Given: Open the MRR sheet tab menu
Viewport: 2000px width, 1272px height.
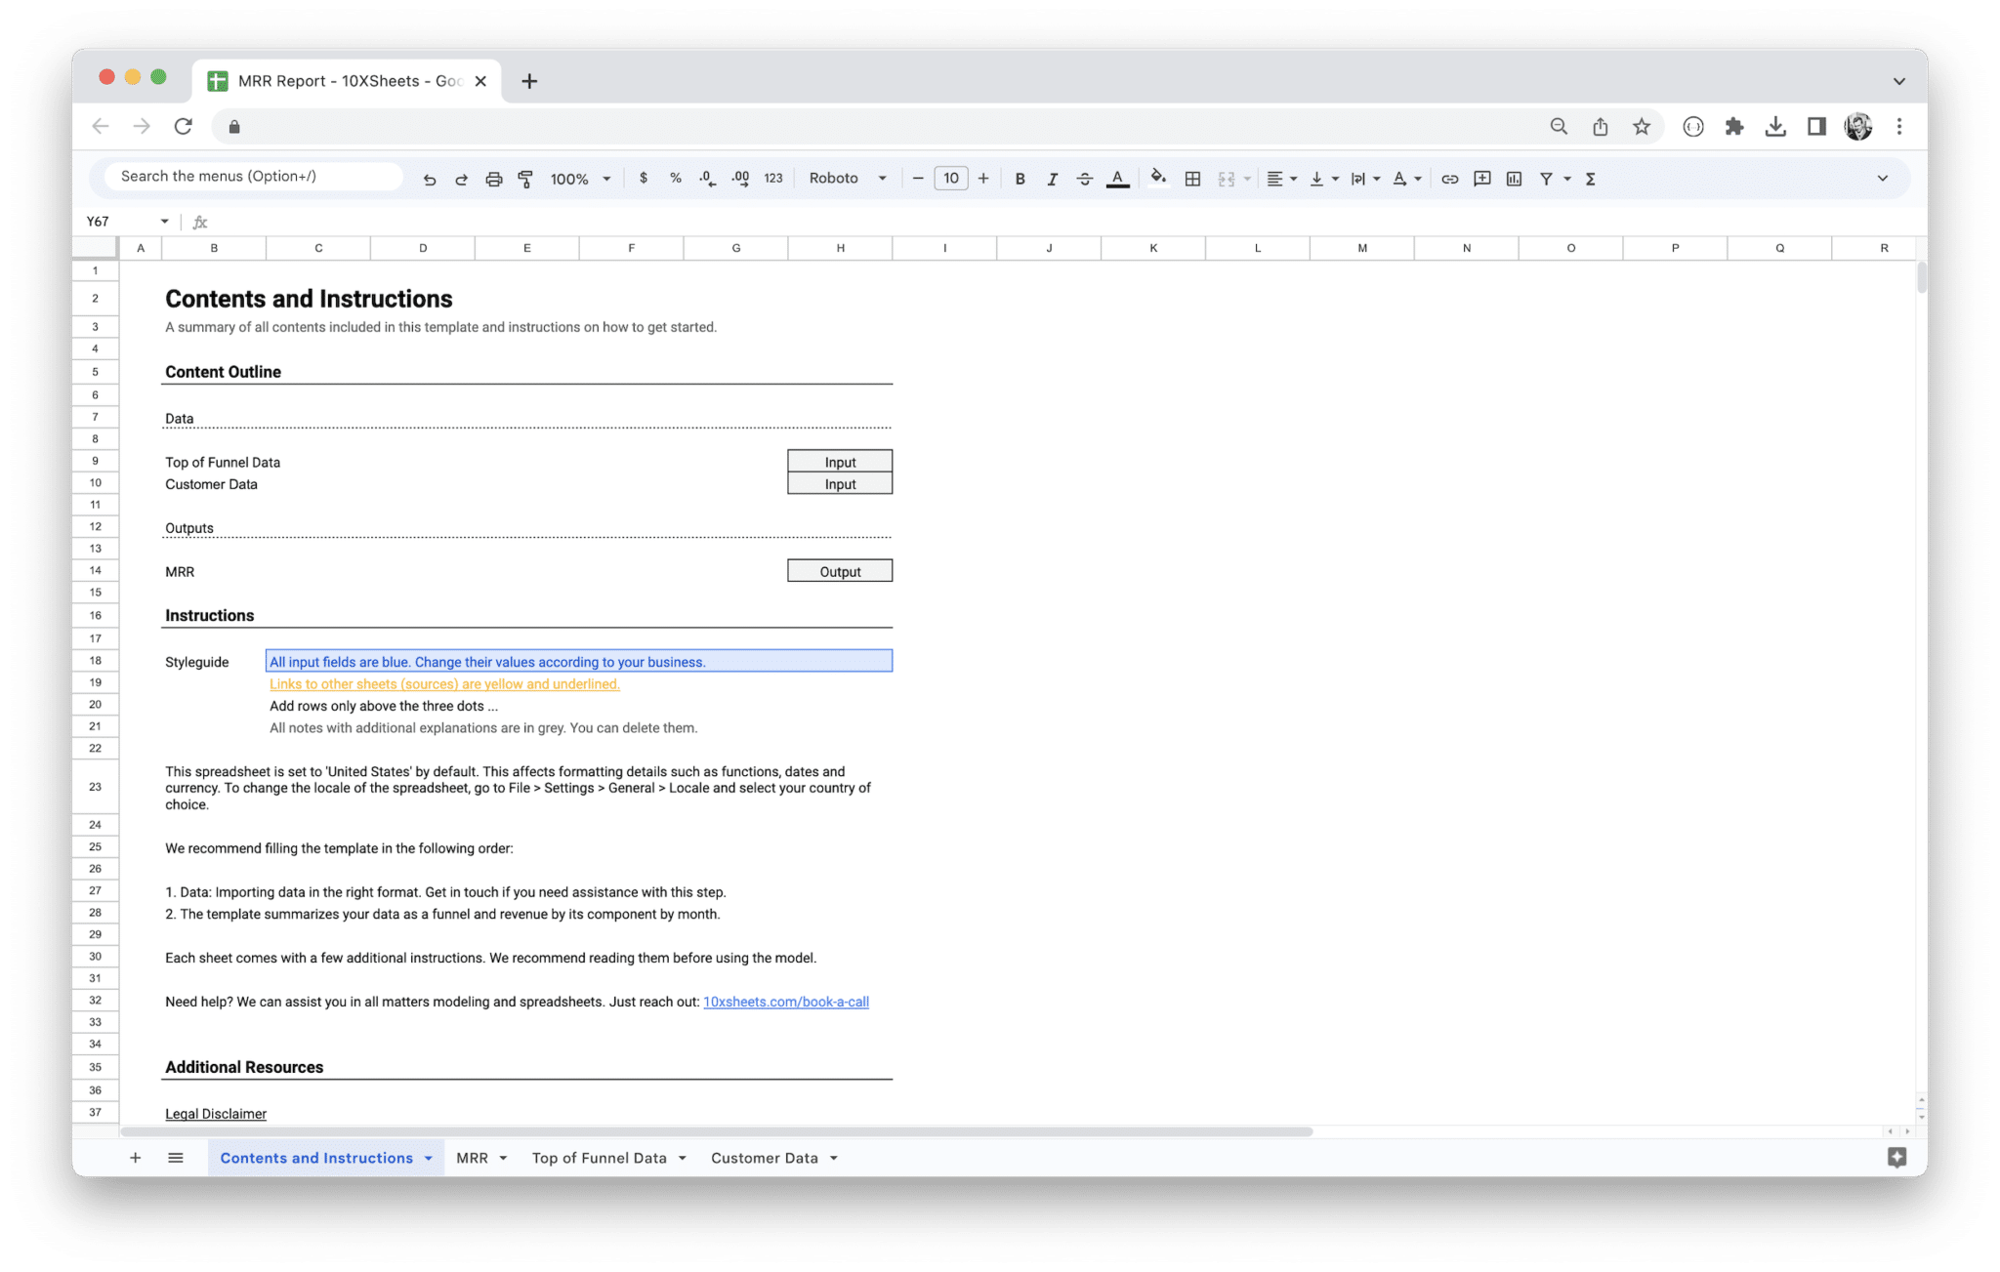Looking at the screenshot, I should click(x=504, y=1158).
